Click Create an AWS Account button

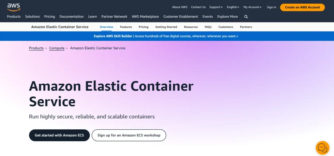[x=302, y=7]
